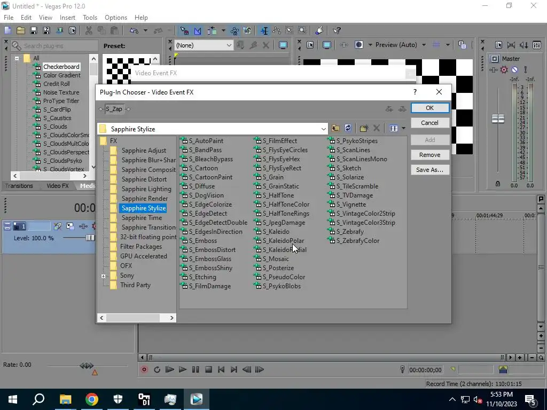Click the New project toolbar icon

point(7,30)
